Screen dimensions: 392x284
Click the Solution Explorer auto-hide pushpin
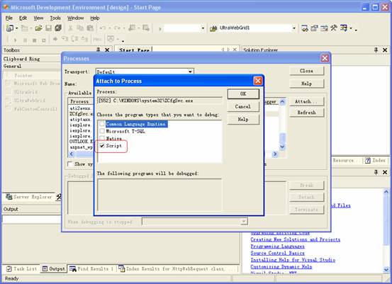(376, 50)
